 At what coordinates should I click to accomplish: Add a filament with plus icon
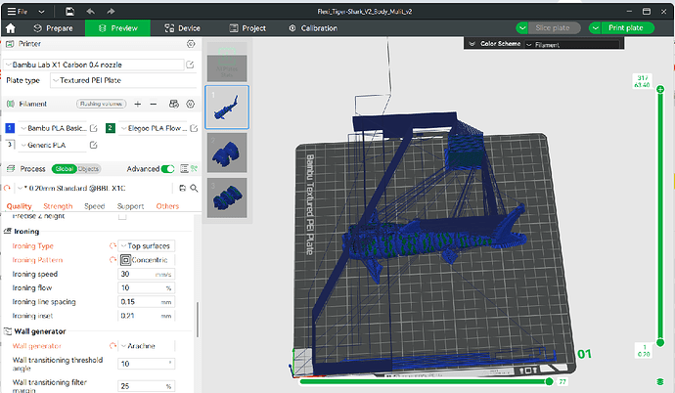(x=137, y=104)
